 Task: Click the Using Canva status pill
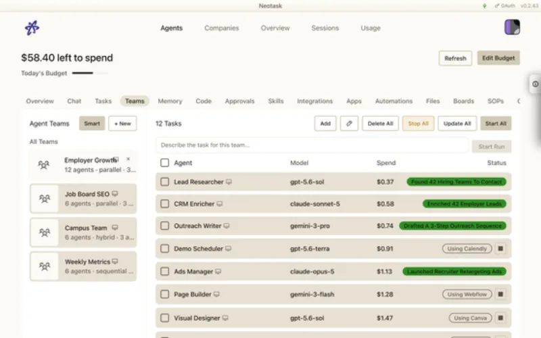pyautogui.click(x=470, y=318)
